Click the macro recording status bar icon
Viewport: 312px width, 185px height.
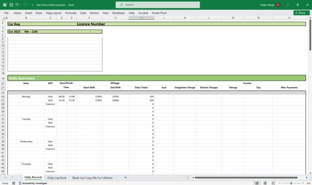(x=14, y=183)
